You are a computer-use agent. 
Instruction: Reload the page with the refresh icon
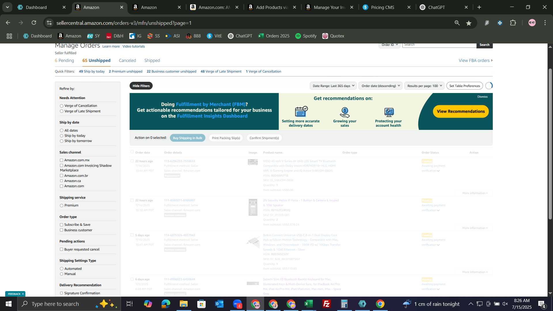click(x=34, y=23)
